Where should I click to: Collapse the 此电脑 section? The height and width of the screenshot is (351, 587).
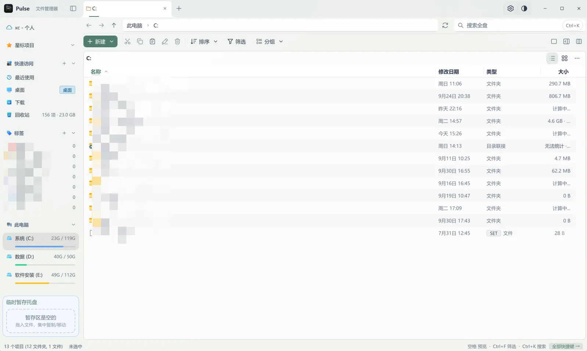[x=73, y=225]
